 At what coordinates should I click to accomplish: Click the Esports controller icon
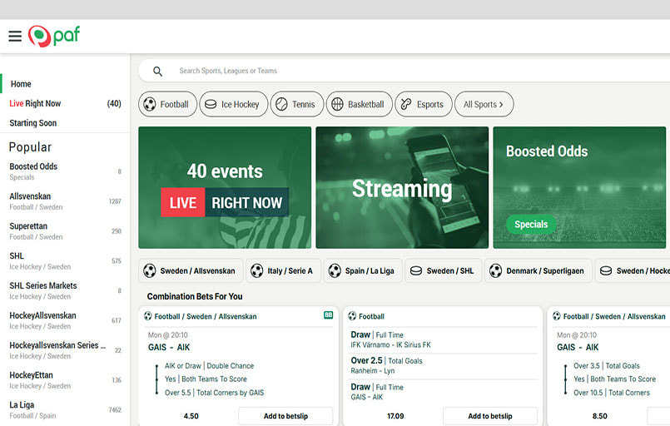click(x=406, y=104)
